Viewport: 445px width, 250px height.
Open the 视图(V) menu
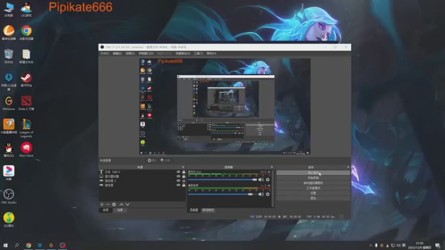(130, 53)
